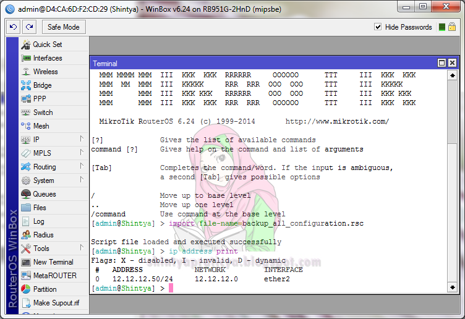
Task: Click the Undo arrow button
Action: tap(14, 27)
